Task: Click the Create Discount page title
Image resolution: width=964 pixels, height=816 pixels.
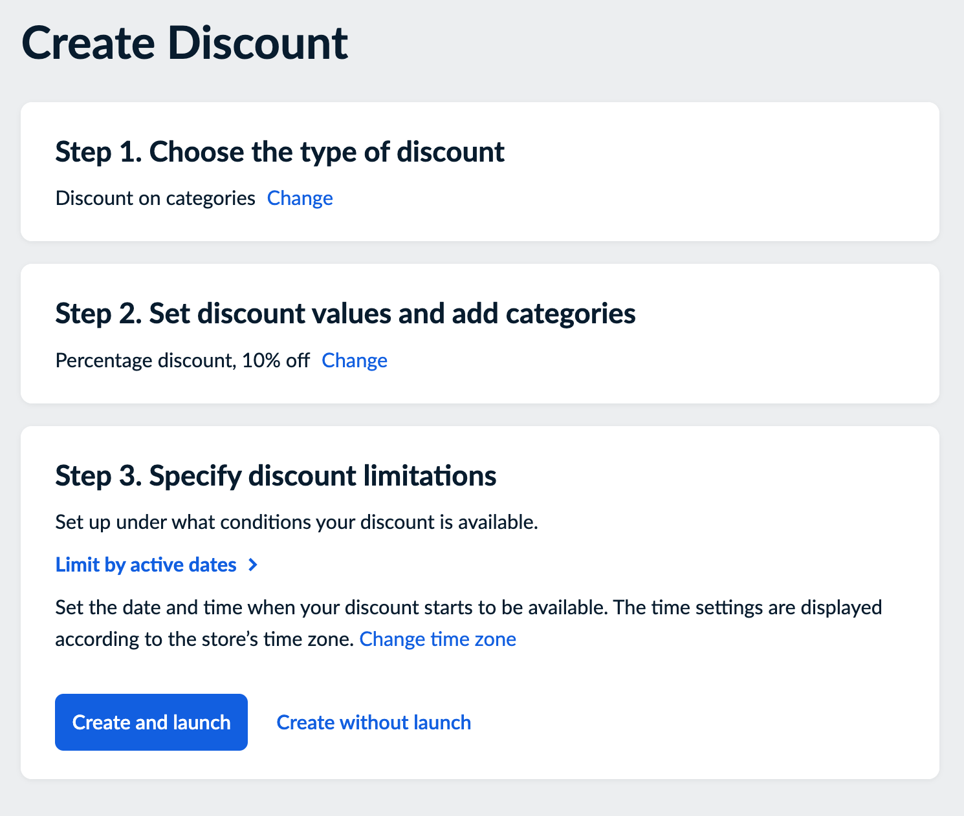Action: (184, 43)
